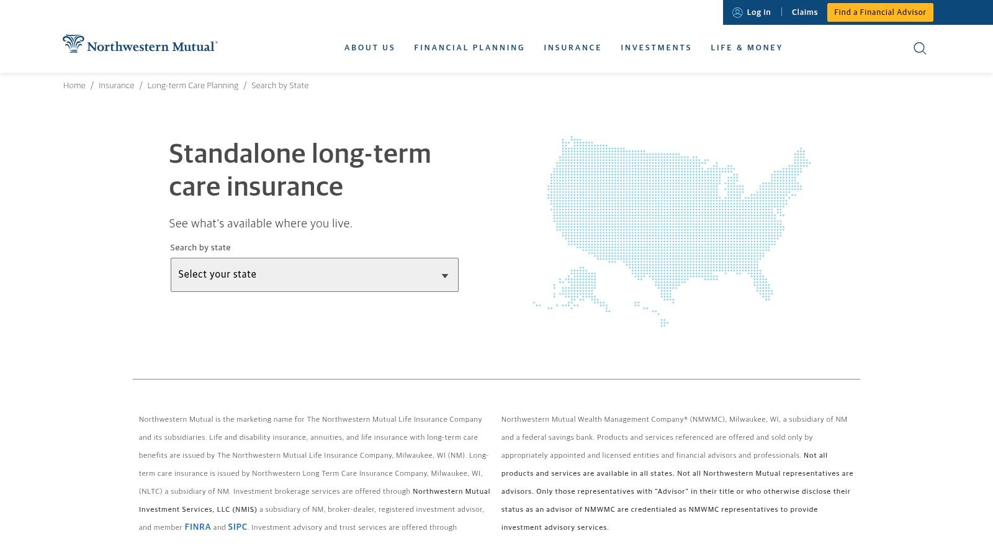Click the chevron arrow on the state selector
The height and width of the screenshot is (559, 993).
[x=444, y=275]
